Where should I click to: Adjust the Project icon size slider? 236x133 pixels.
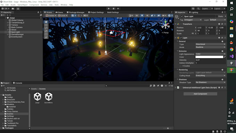pos(168,128)
